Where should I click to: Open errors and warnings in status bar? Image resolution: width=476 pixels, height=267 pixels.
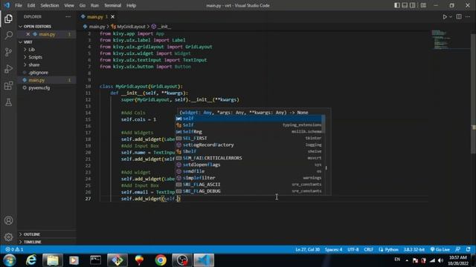click(x=14, y=249)
